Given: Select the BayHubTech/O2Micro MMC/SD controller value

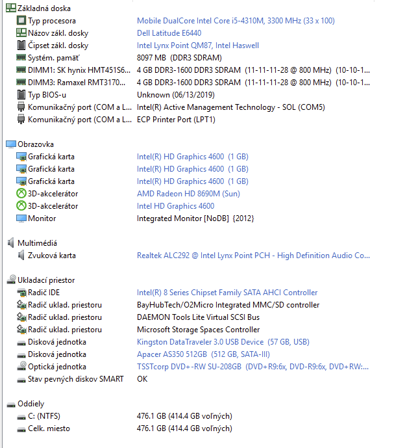Looking at the screenshot, I should (228, 305).
